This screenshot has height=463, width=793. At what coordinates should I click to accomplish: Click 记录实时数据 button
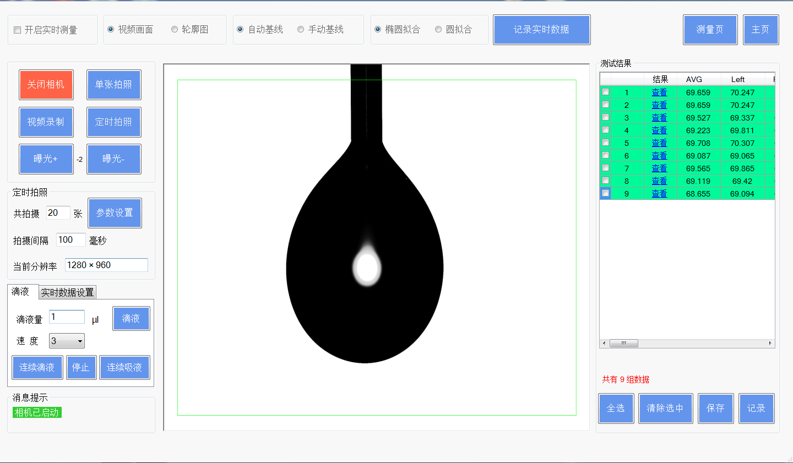541,30
